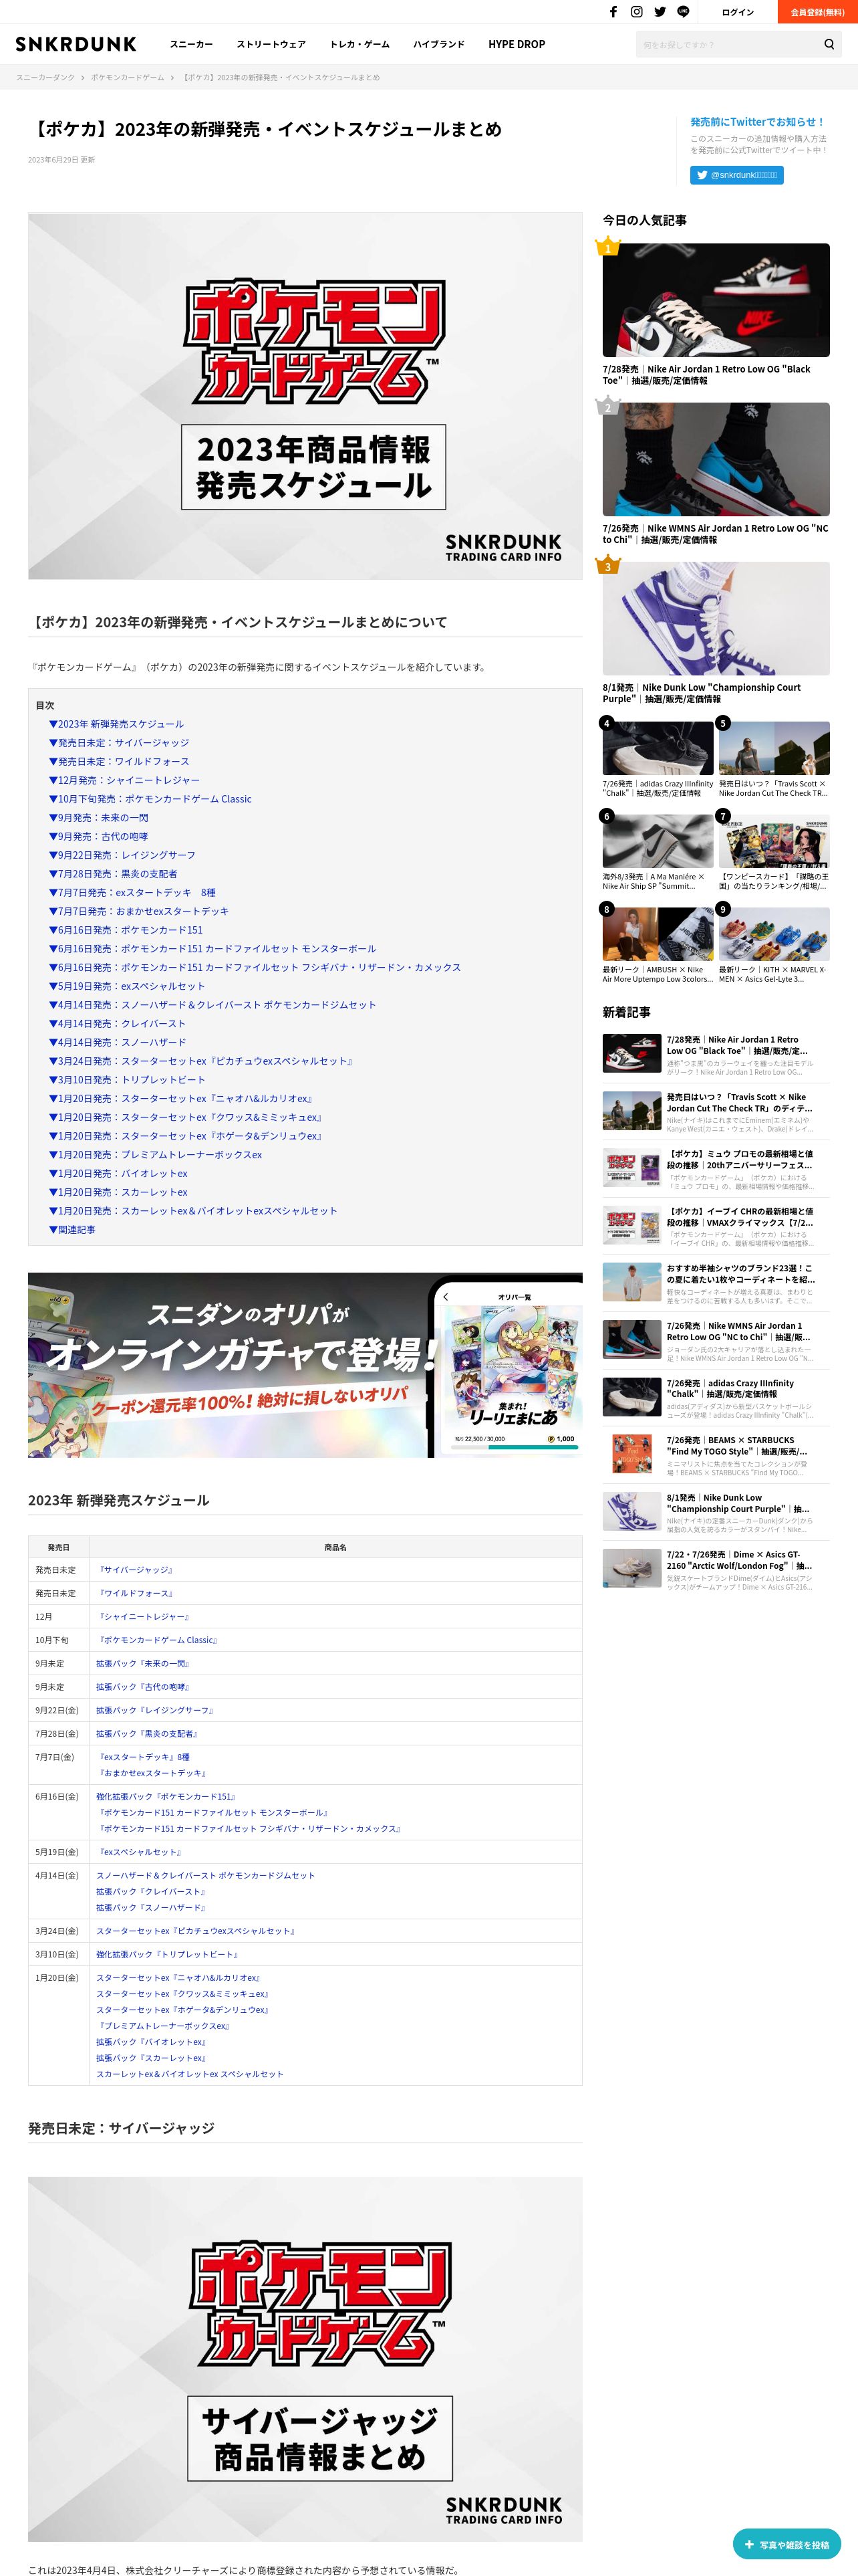Open the Instagram icon in the header
Screen dimensions: 858x2576
click(636, 12)
